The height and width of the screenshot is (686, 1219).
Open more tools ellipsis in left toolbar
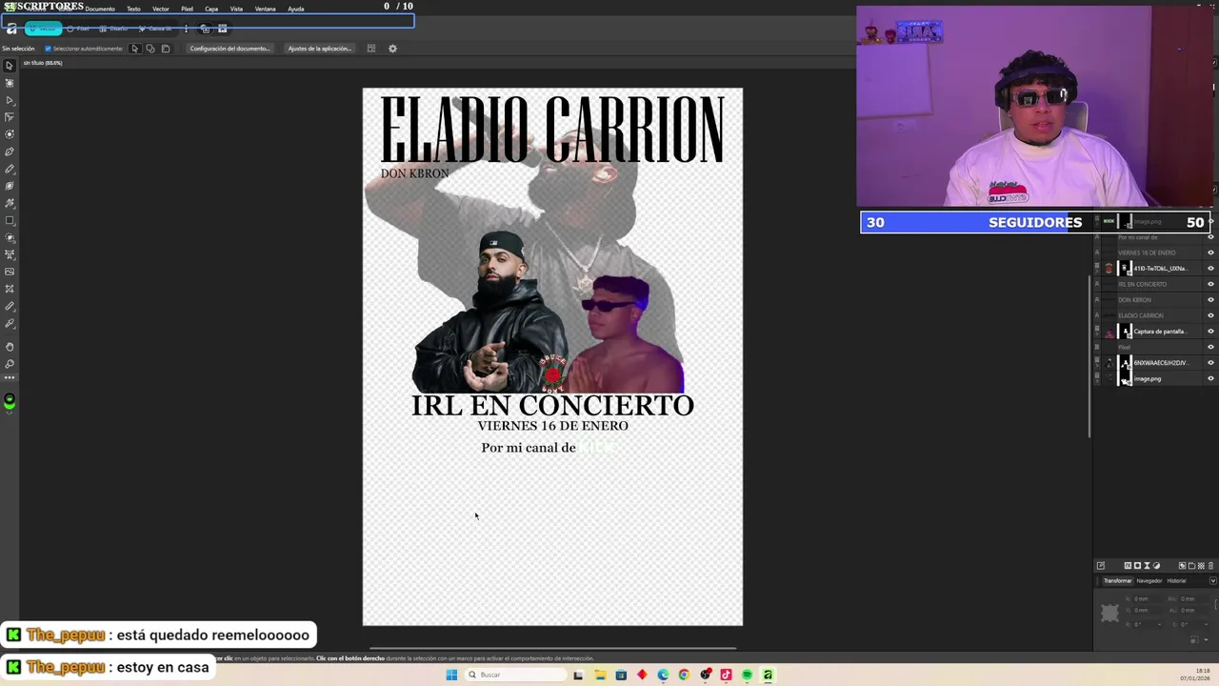pyautogui.click(x=10, y=378)
